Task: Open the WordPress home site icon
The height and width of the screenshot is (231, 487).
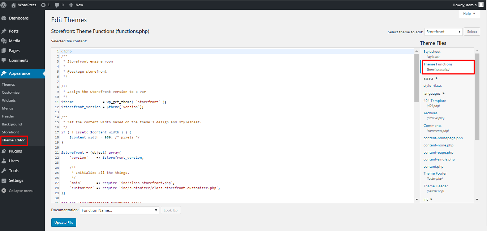Action: pos(14,5)
